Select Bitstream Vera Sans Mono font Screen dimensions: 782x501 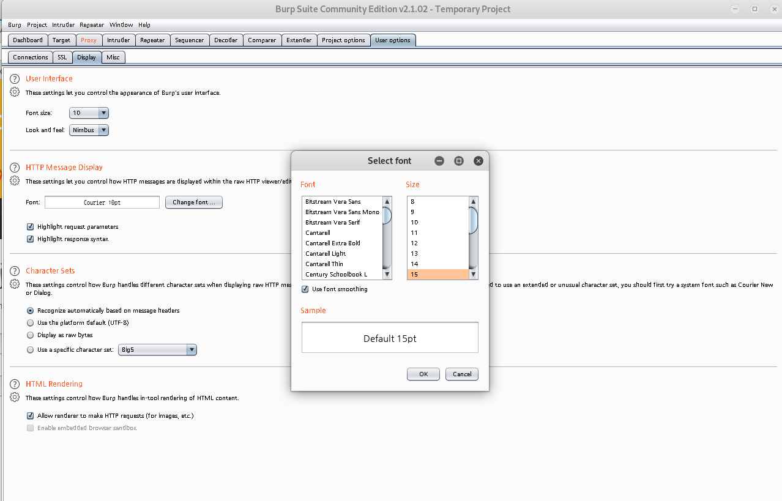(343, 212)
